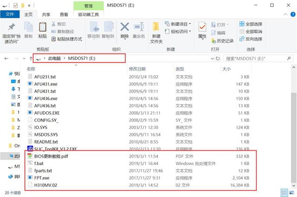Open the File (文件) menu
Screen dimensions: 297x197
point(10,14)
